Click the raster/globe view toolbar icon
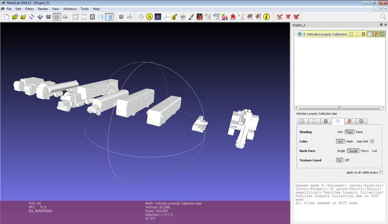 (65, 17)
